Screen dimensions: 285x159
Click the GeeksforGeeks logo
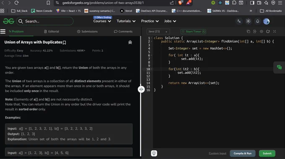pos(8,21)
